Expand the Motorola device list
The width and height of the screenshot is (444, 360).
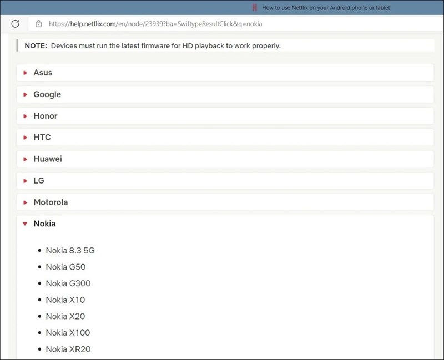pyautogui.click(x=225, y=202)
